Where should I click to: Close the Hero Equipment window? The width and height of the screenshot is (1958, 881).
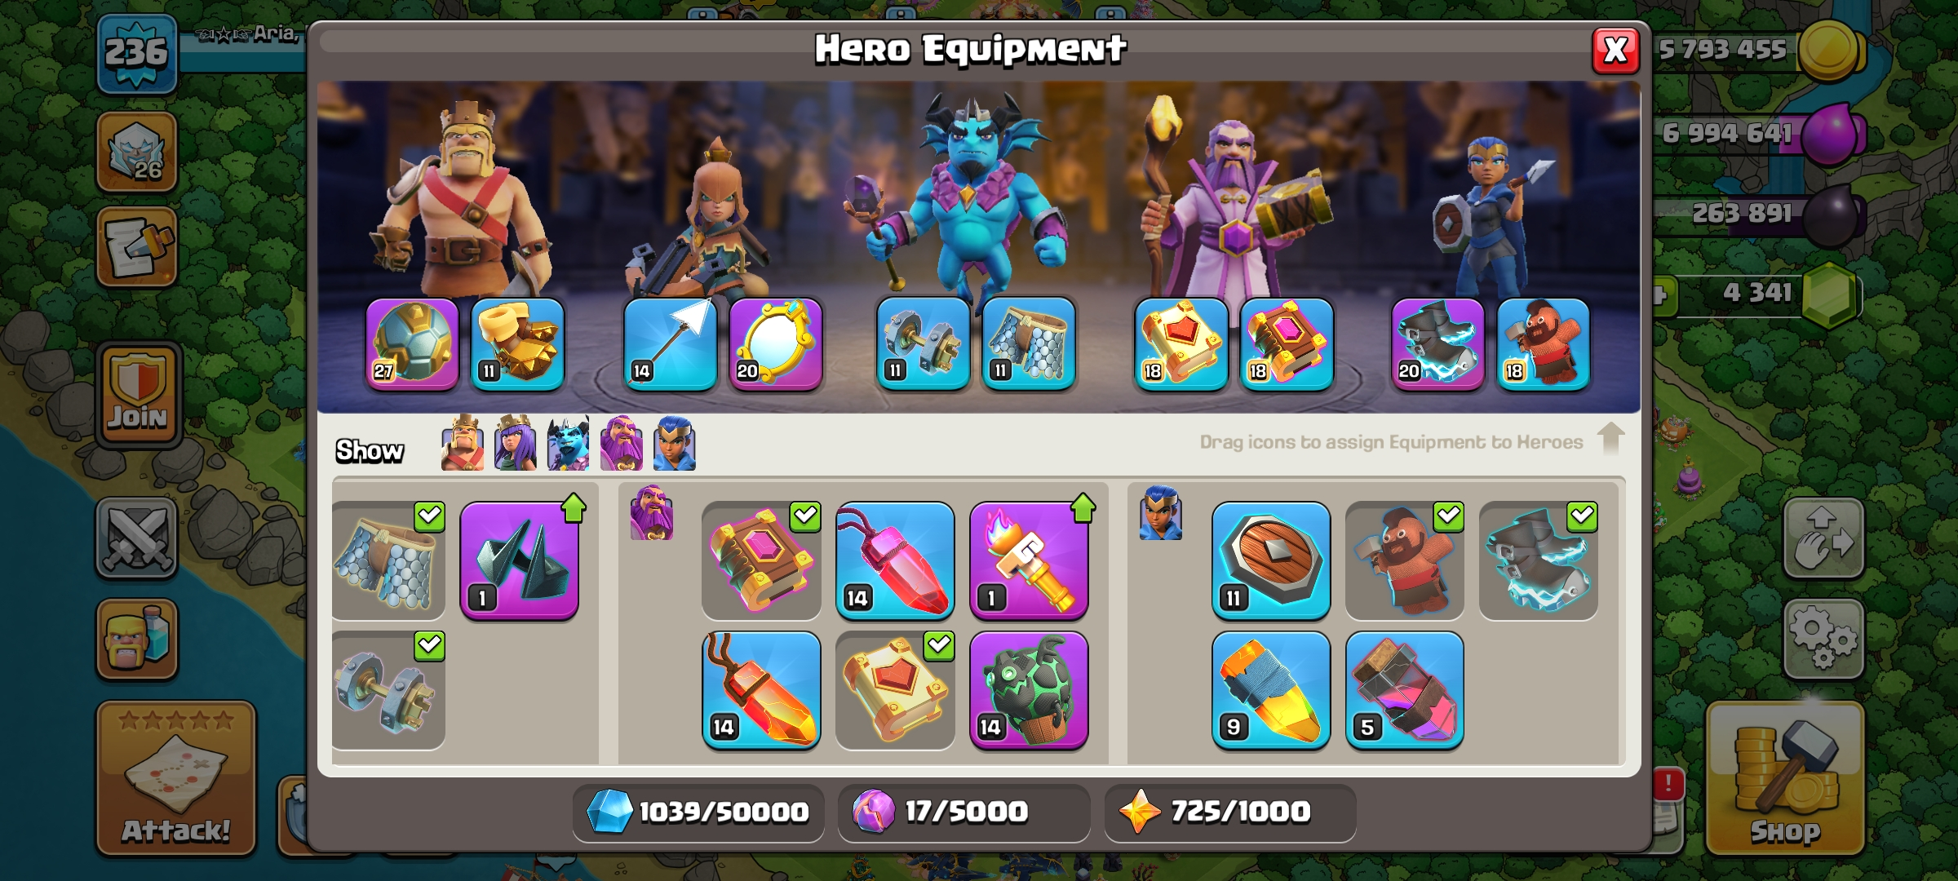click(x=1615, y=51)
